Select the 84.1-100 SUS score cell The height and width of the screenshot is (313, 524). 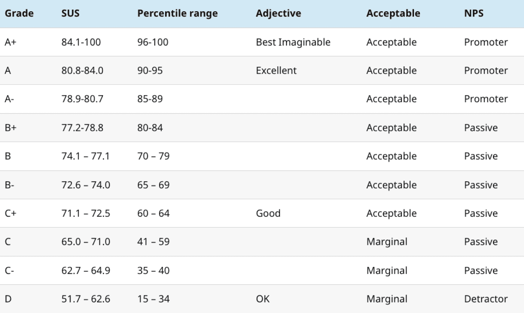[x=81, y=42]
